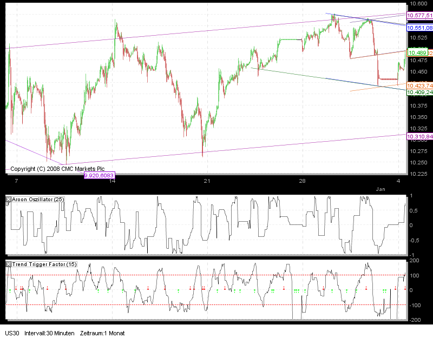
Task: Expand the Jan label on the time axis
Action: 380,189
